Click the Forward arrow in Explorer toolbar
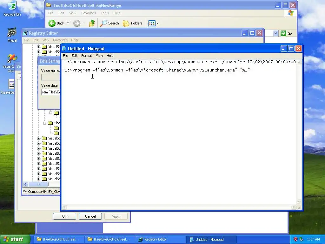 pyautogui.click(x=77, y=23)
